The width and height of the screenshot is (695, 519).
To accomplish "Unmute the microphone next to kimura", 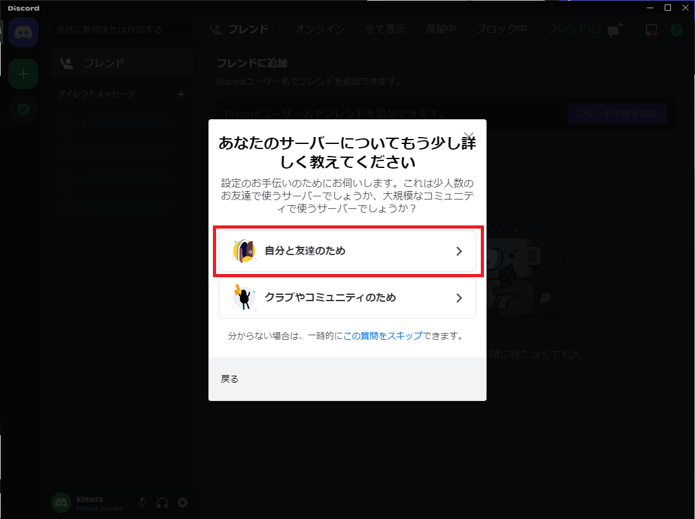I will (142, 503).
